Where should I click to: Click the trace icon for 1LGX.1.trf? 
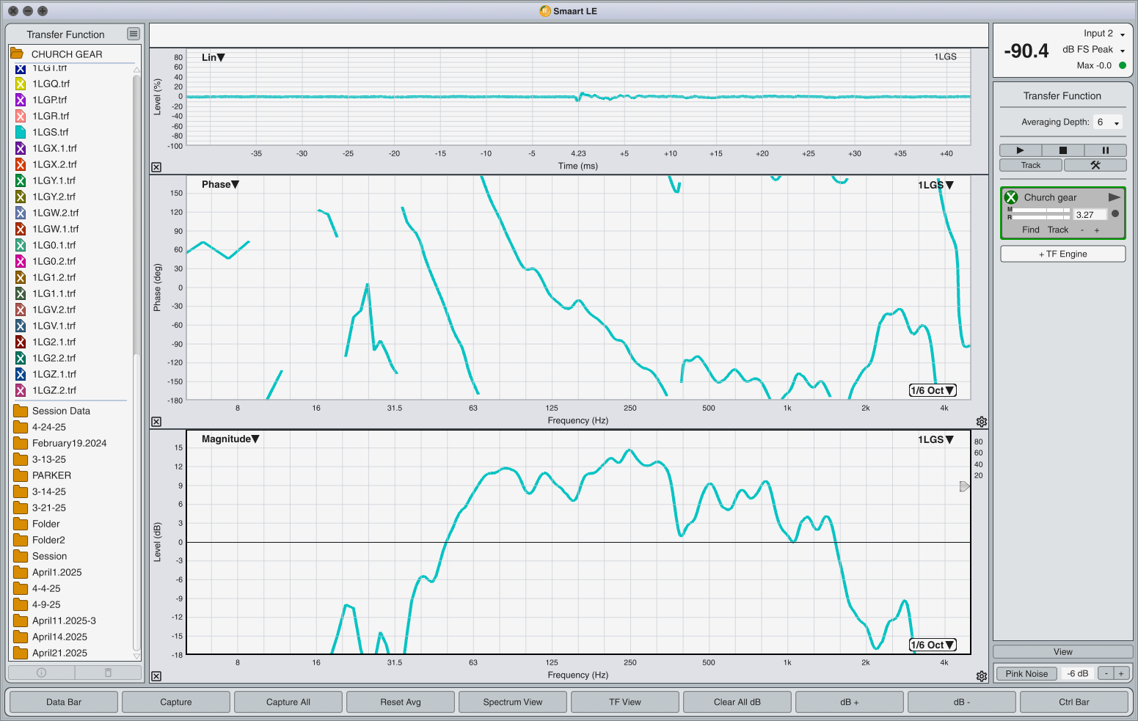pos(21,148)
